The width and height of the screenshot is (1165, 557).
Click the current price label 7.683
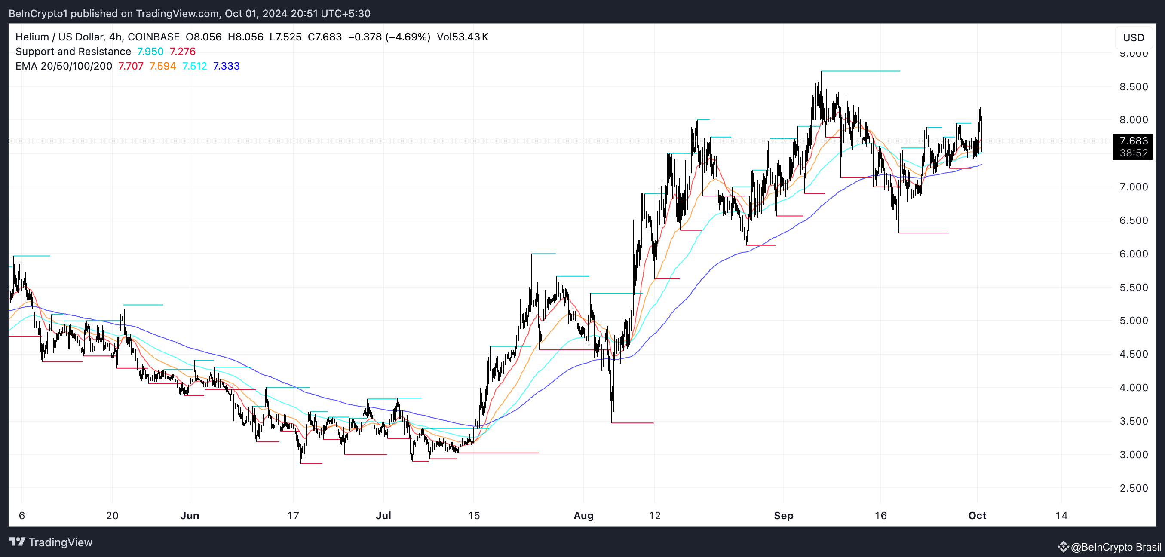[1133, 141]
